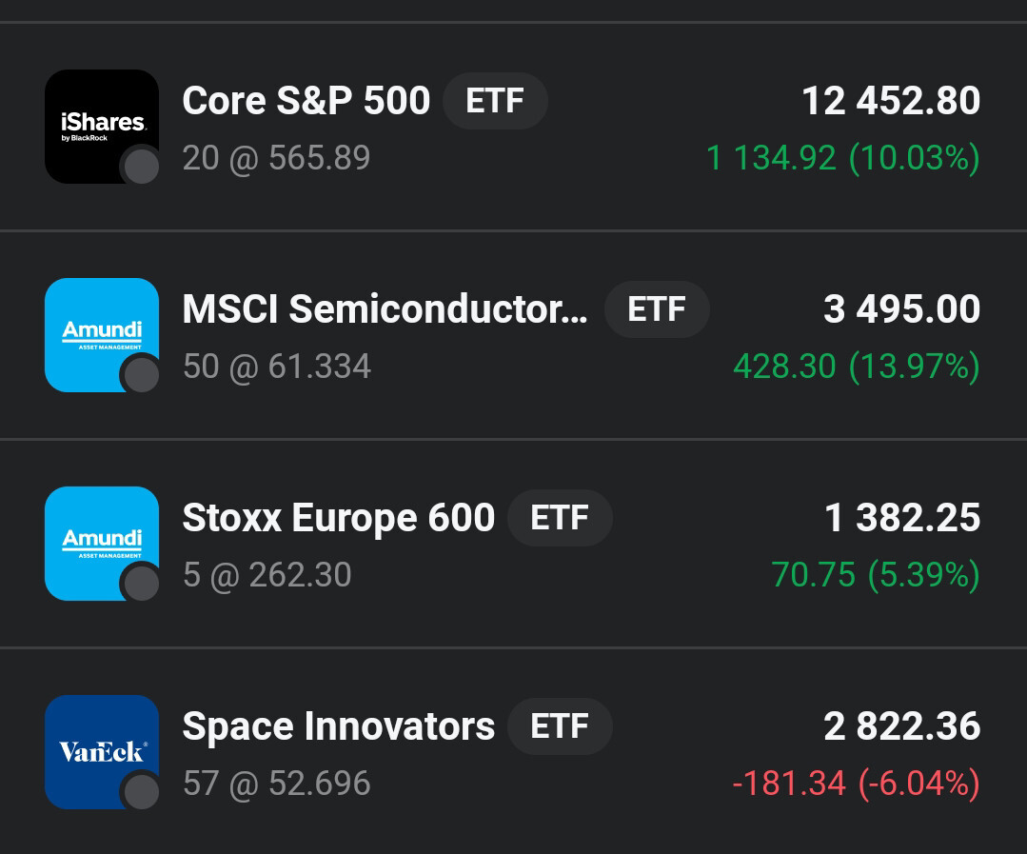1027x854 pixels.
Task: Click the 12 452.80 position value
Action: [891, 101]
